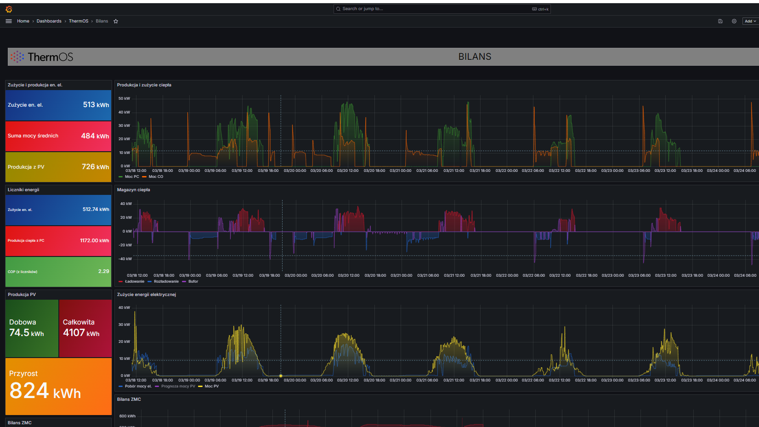Screen dimensions: 759x427
Task: Click Moc CO orange legend color swatch
Action: click(x=144, y=176)
